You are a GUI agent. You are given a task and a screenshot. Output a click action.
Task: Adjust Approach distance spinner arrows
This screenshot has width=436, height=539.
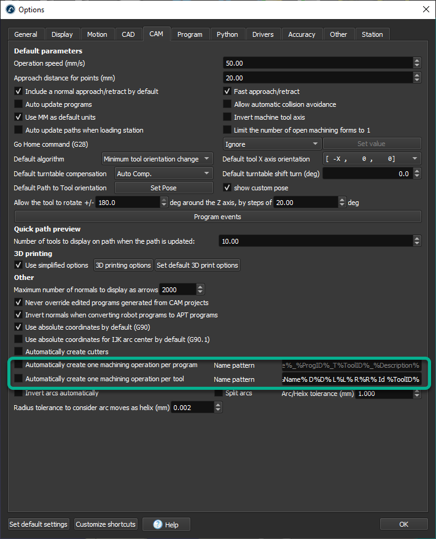[x=417, y=78]
